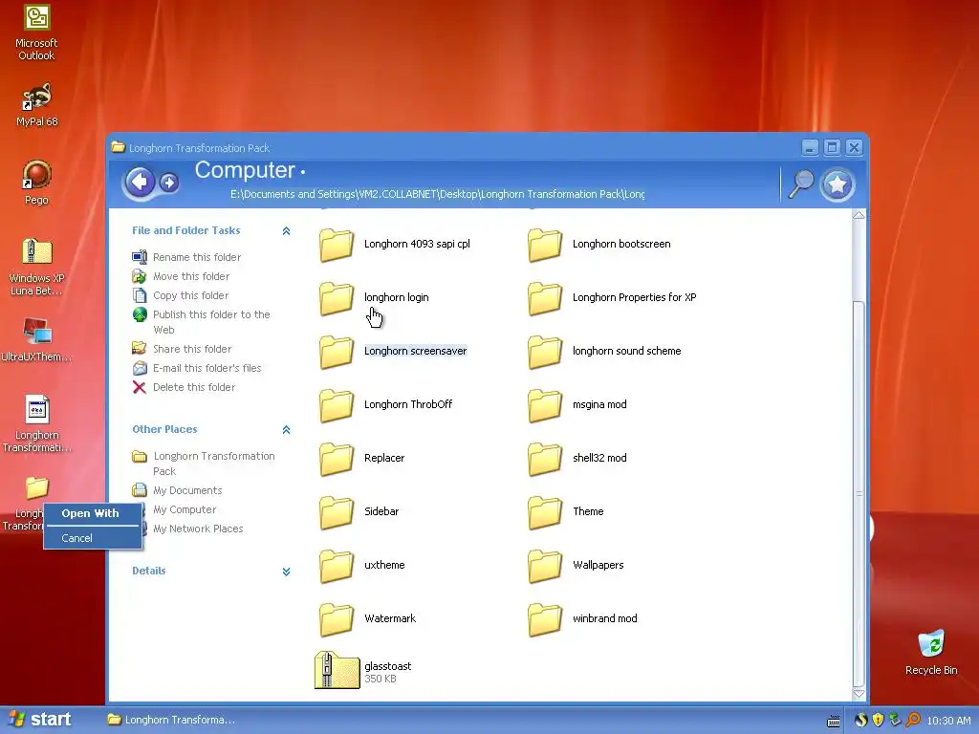This screenshot has width=979, height=734.
Task: Click Delete this folder
Action: tap(194, 388)
